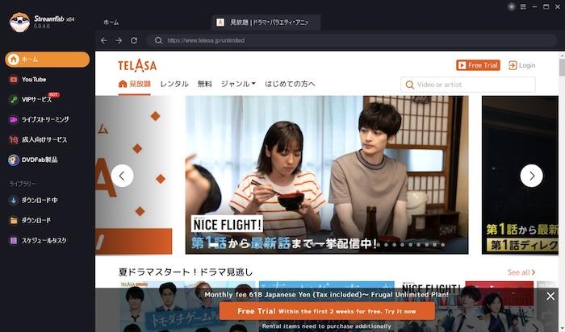
Task: Click the YouTube play icon in sidebar
Action: point(14,80)
